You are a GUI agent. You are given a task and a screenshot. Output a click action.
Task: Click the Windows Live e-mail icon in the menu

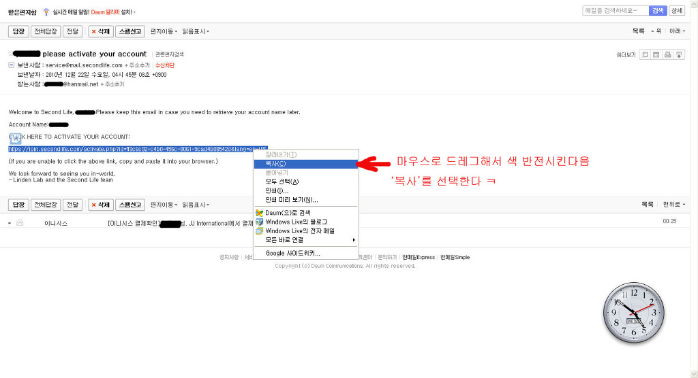(259, 231)
